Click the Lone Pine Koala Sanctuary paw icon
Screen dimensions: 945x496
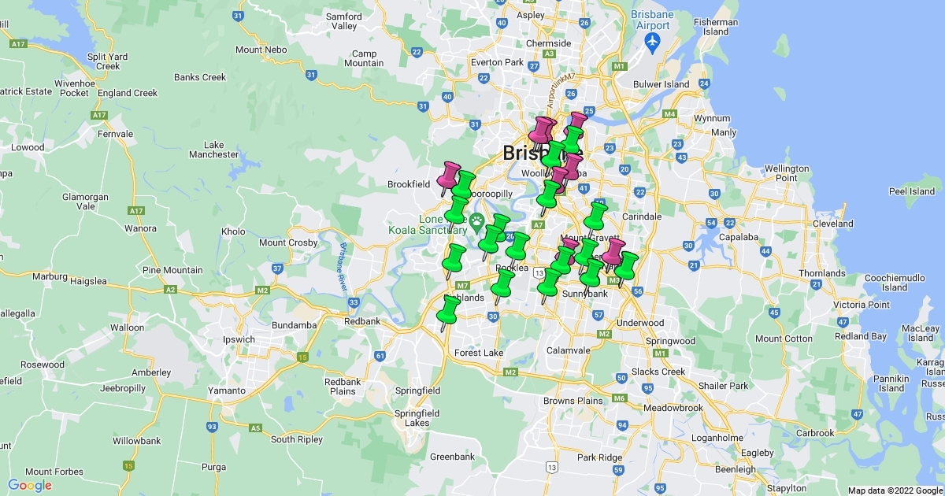[x=476, y=222]
